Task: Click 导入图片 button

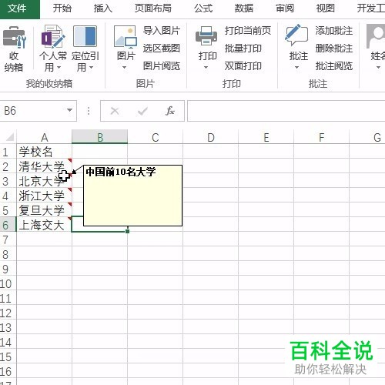Action: (162, 31)
